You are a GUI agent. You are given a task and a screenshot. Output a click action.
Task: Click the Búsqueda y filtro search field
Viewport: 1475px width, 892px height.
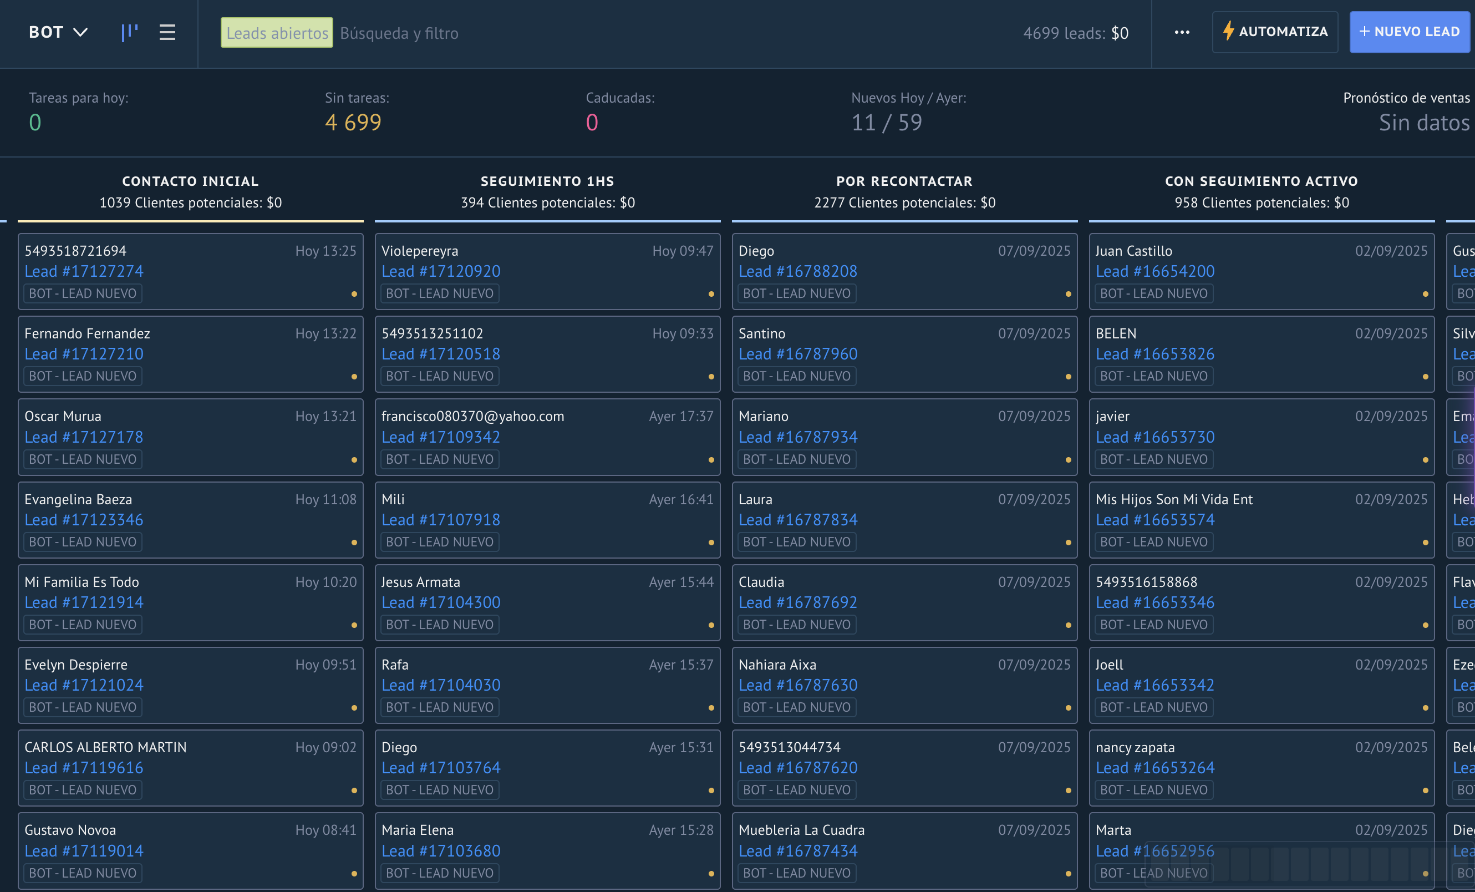pyautogui.click(x=399, y=33)
